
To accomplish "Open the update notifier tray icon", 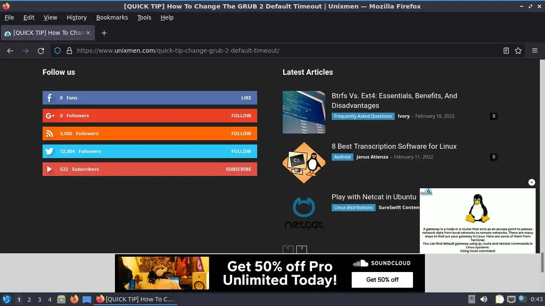I will (522, 299).
